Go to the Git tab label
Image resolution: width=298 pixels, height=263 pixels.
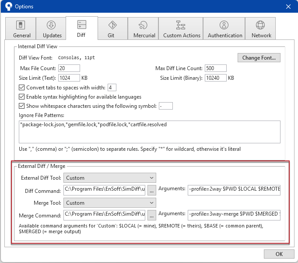pyautogui.click(x=111, y=36)
